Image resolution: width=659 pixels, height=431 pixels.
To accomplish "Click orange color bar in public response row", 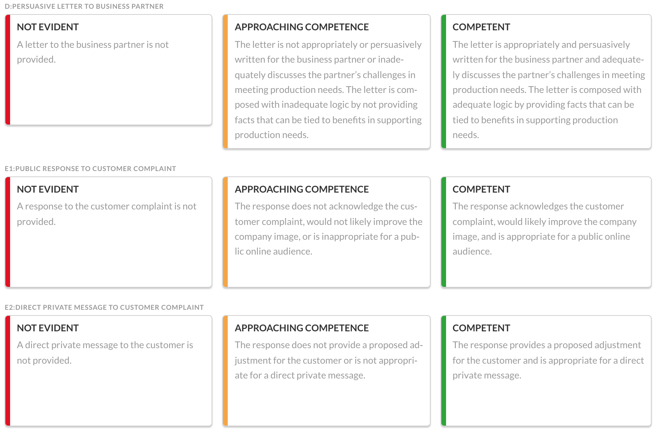I will 225,232.
